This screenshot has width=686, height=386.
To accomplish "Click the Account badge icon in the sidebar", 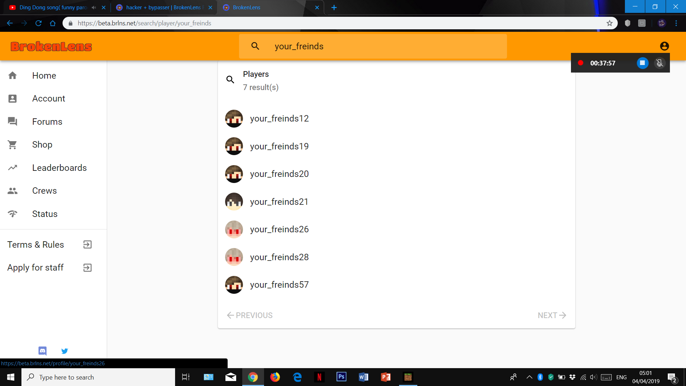I will [x=13, y=99].
